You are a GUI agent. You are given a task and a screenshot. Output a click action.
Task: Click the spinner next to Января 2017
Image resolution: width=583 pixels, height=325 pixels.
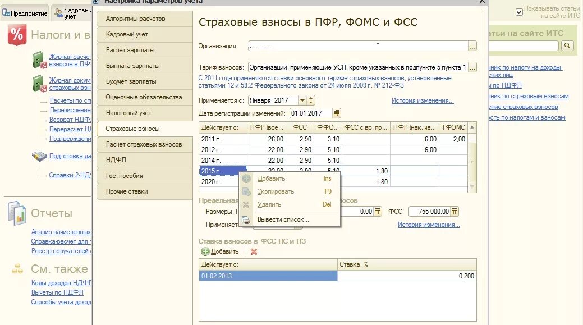pos(311,100)
